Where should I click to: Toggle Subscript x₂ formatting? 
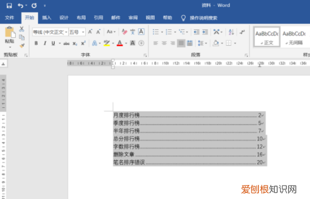pos(75,43)
